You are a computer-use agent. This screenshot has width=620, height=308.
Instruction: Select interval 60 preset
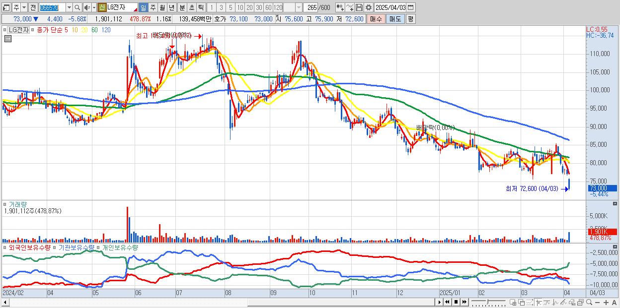coord(268,7)
